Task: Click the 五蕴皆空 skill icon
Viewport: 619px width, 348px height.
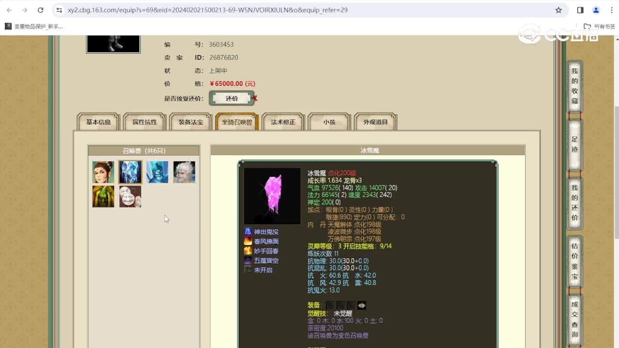Action: coord(248,261)
